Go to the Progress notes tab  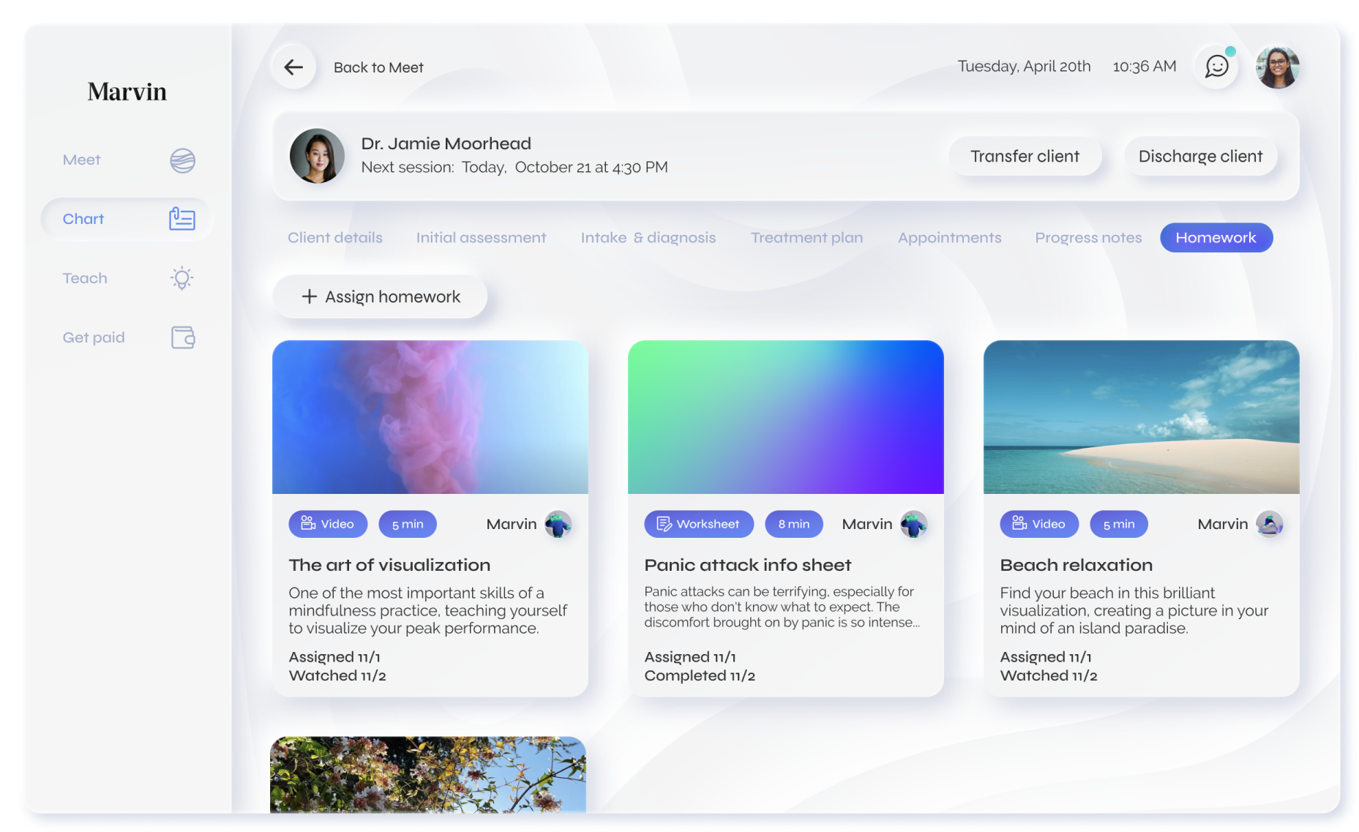(x=1088, y=238)
